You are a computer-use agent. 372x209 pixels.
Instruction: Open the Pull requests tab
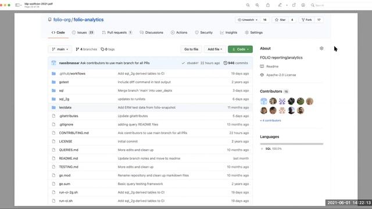pos(117,33)
